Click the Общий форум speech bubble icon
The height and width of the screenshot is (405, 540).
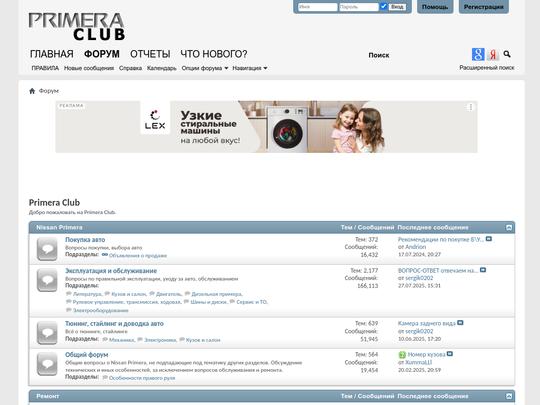(x=47, y=364)
